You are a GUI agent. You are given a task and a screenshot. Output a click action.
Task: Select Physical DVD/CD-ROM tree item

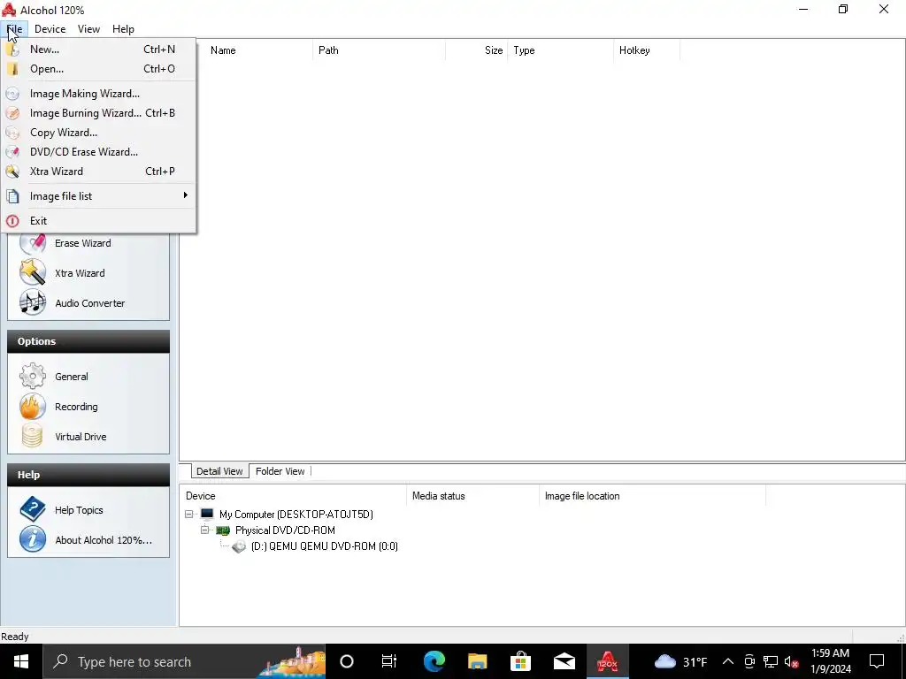tap(285, 530)
